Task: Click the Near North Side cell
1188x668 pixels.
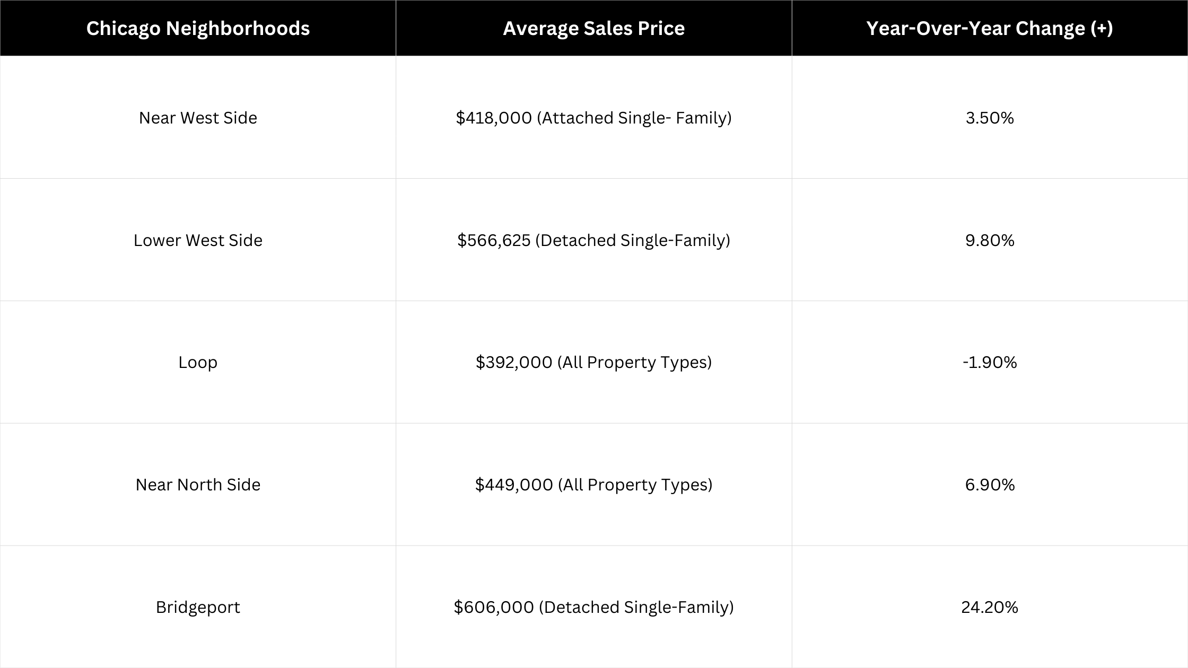Action: [198, 485]
